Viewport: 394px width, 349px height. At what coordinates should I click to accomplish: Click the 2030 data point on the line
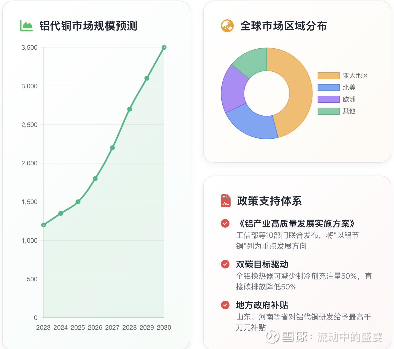click(x=164, y=47)
